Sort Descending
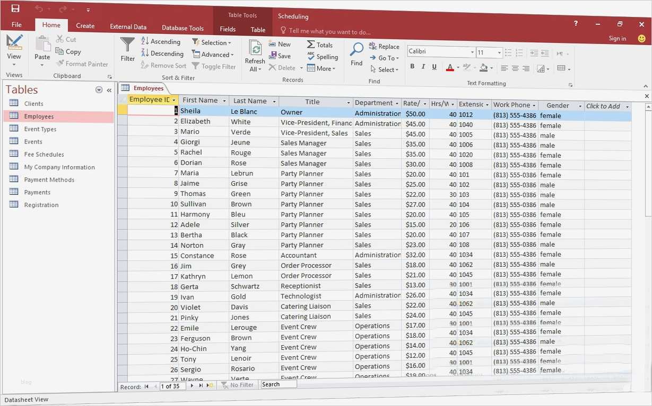This screenshot has width=652, height=406. (162, 53)
